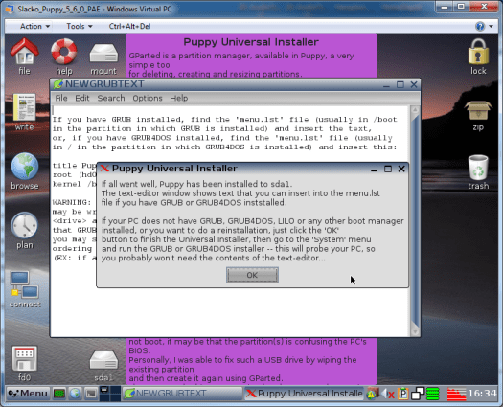Click the purple 'Puppy Universal Installer' heading

[251, 42]
